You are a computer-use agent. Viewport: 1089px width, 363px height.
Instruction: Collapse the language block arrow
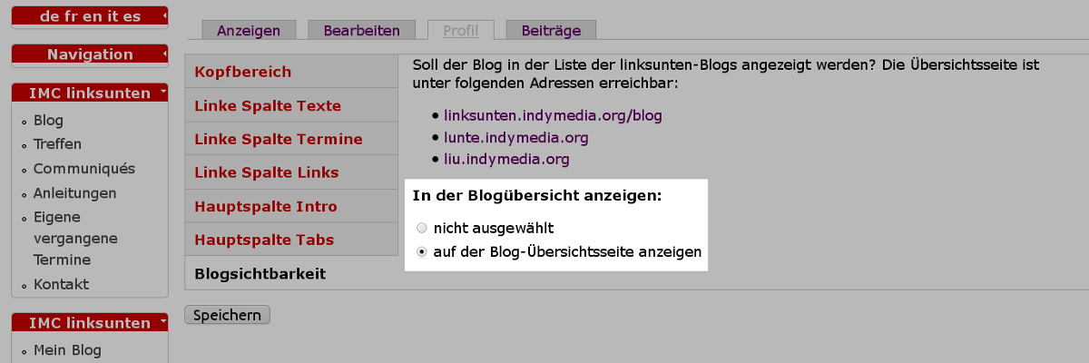point(164,15)
